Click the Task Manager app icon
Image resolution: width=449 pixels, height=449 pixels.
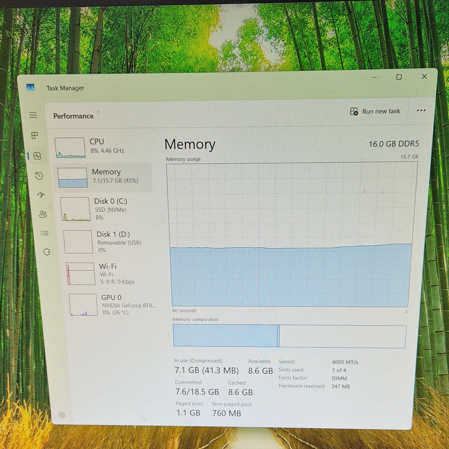tap(31, 87)
